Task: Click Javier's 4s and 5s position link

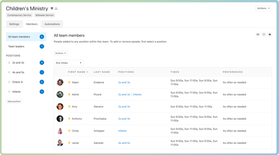Action: (x=124, y=143)
